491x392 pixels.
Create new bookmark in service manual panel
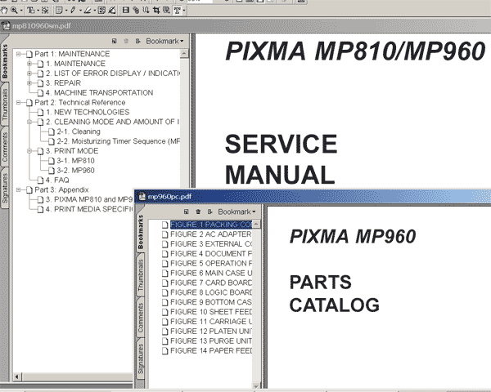[x=115, y=41]
